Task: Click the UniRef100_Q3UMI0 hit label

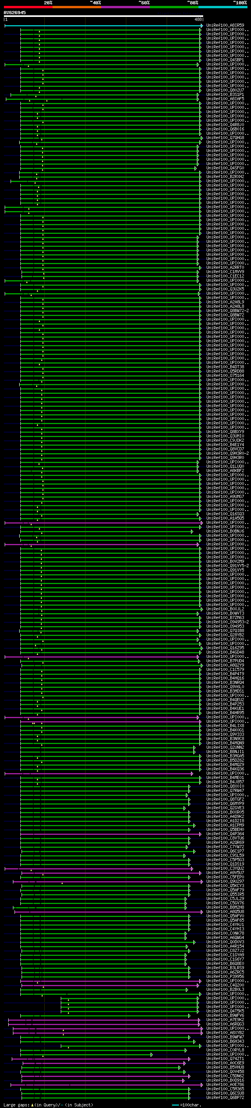Action: tap(225, 436)
